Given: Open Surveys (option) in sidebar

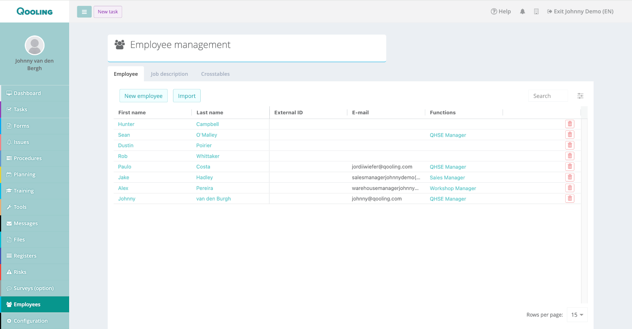Looking at the screenshot, I should 35,288.
